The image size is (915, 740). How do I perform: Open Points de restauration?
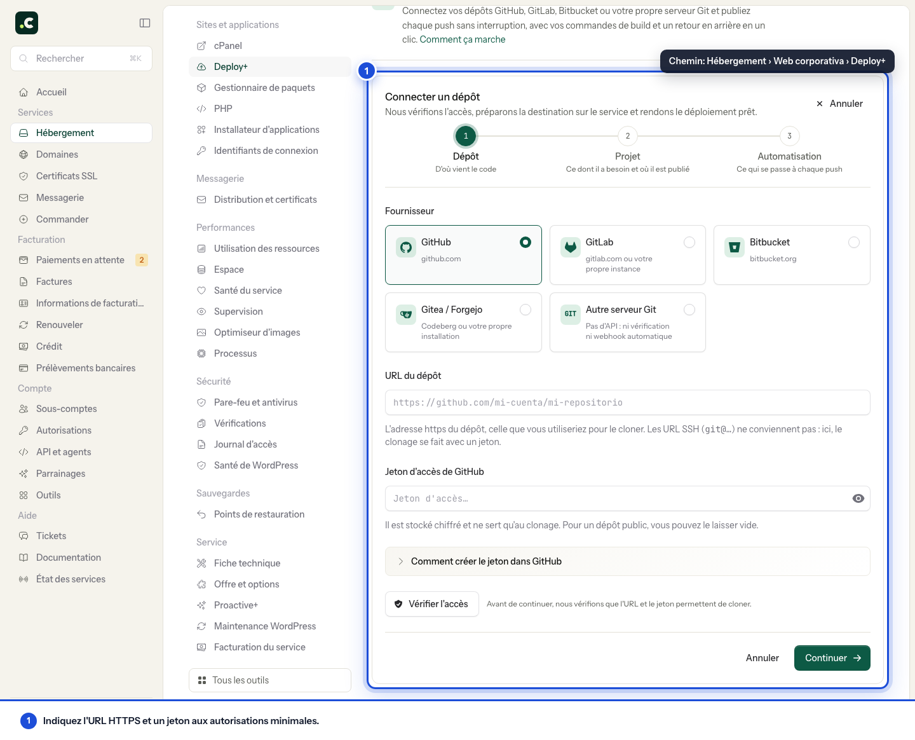[x=270, y=514]
